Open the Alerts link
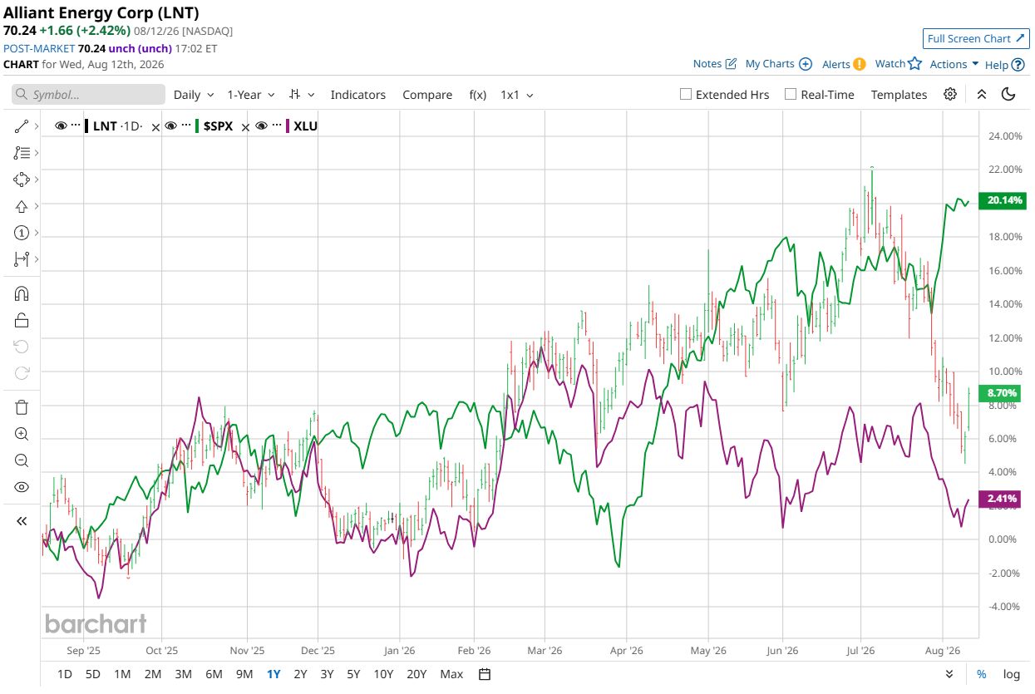1035x694 pixels. tap(844, 64)
